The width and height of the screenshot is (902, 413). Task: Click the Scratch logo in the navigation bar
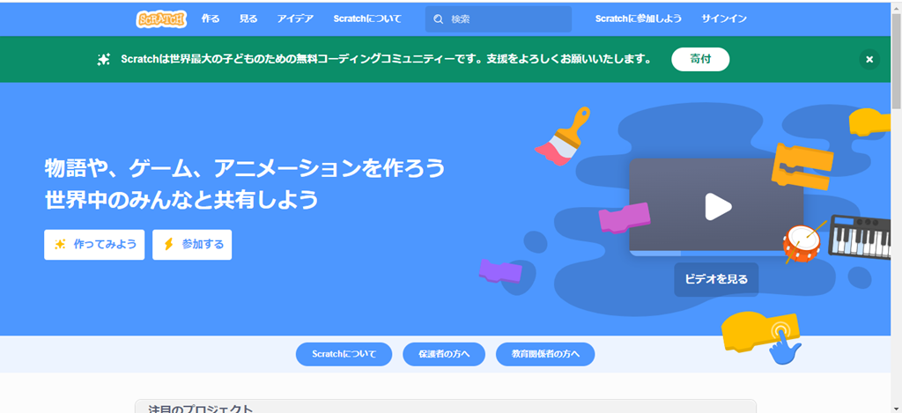click(x=162, y=19)
